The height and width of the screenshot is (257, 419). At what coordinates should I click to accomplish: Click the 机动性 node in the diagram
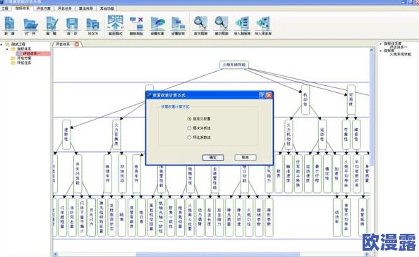pyautogui.click(x=305, y=99)
